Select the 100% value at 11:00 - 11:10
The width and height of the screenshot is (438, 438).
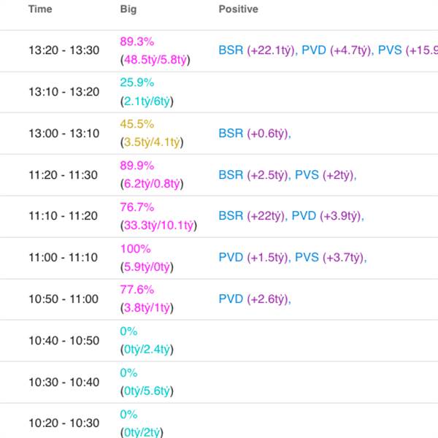pyautogui.click(x=136, y=249)
